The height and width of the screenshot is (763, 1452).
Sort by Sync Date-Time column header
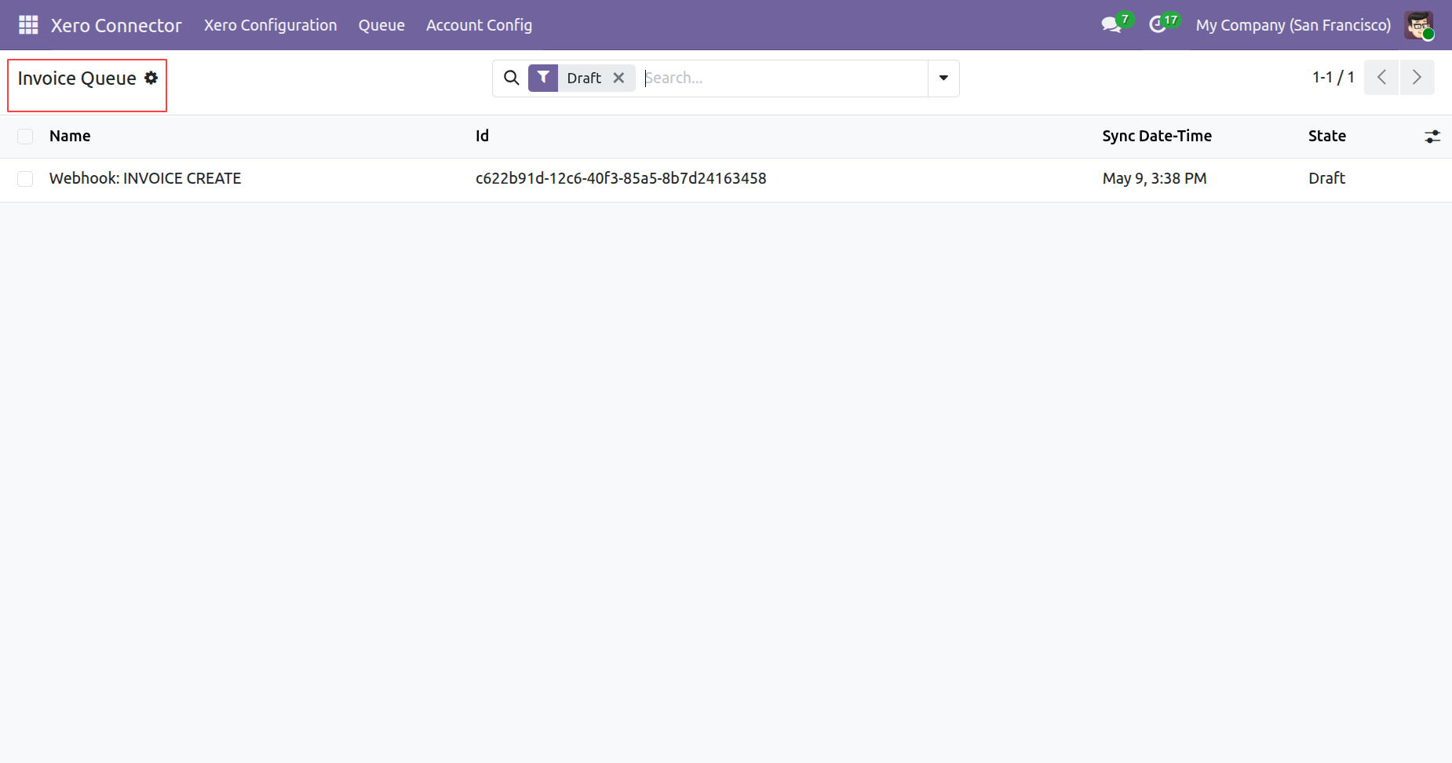1157,136
